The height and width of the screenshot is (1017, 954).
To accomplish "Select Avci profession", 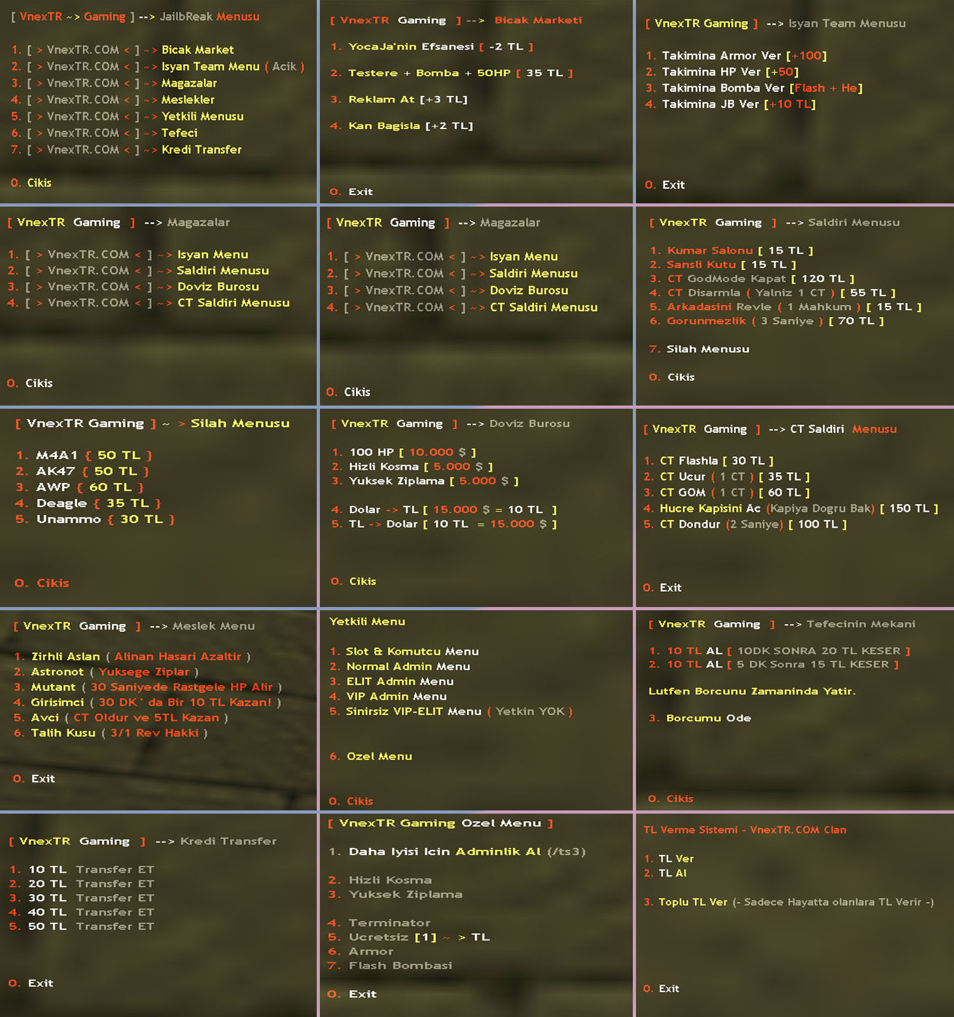I will coord(121,718).
